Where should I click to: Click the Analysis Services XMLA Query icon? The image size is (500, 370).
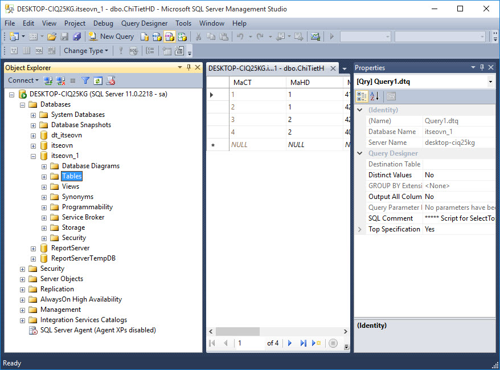pyautogui.click(x=182, y=36)
